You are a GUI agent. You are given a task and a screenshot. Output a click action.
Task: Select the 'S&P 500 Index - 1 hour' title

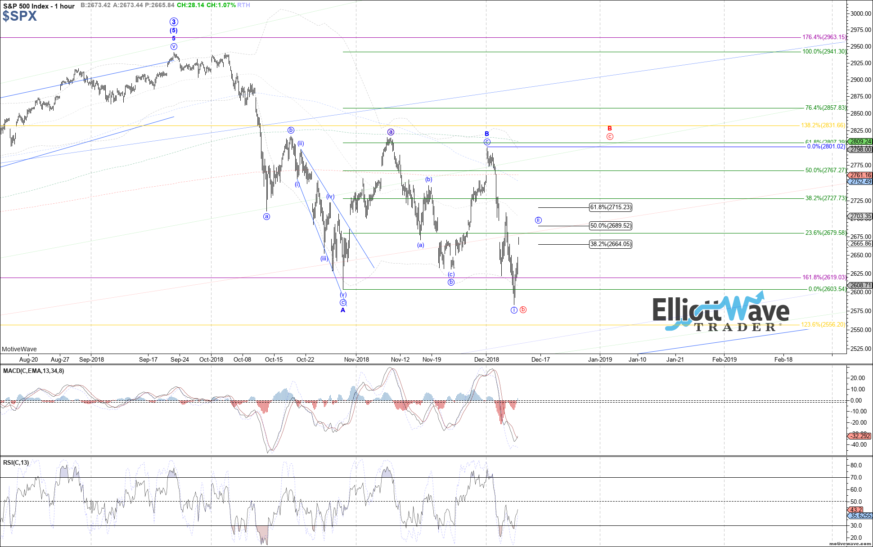tap(39, 6)
